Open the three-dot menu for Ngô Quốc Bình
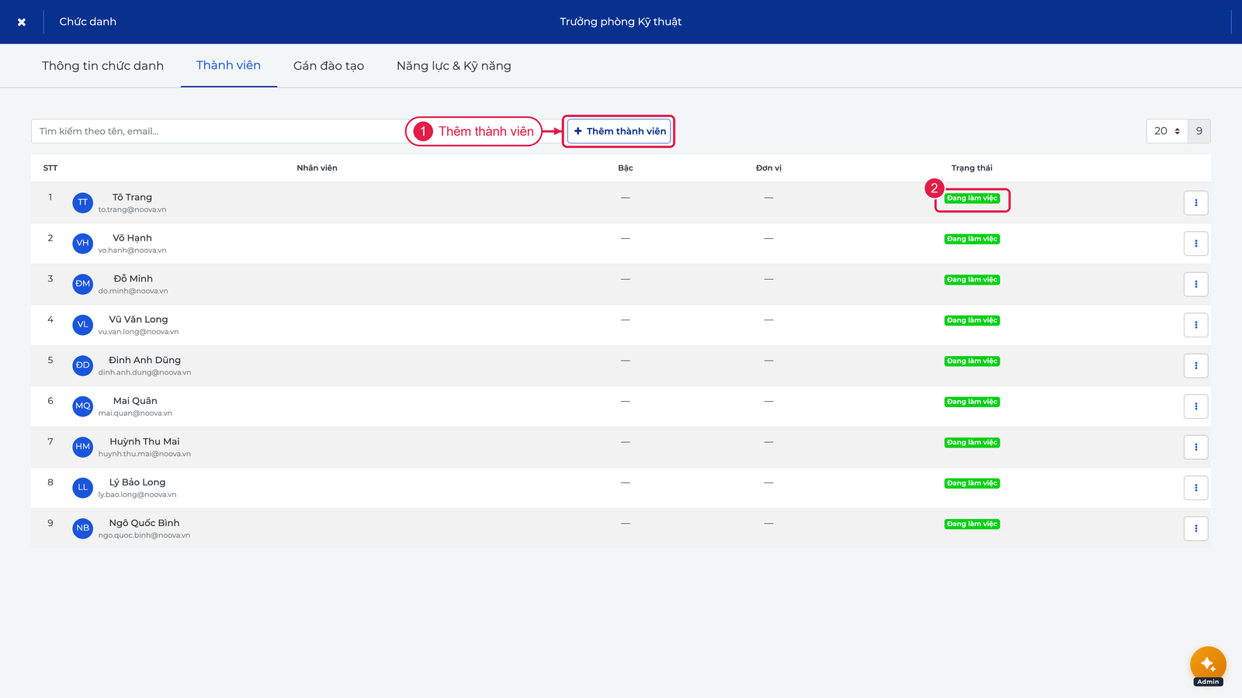This screenshot has height=698, width=1242. pos(1195,528)
